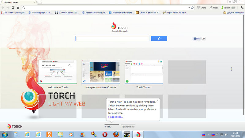Open the Share heart button
This screenshot has height=138, width=245.
(x=201, y=8)
